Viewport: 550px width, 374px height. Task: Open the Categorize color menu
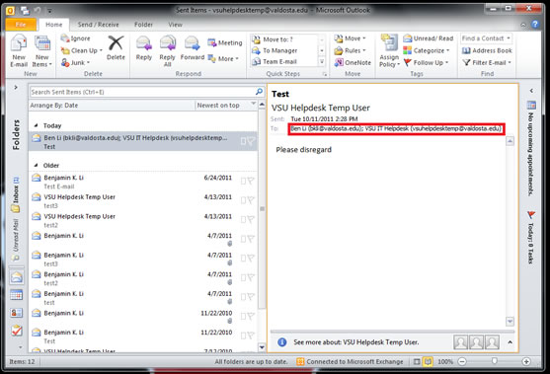point(427,50)
